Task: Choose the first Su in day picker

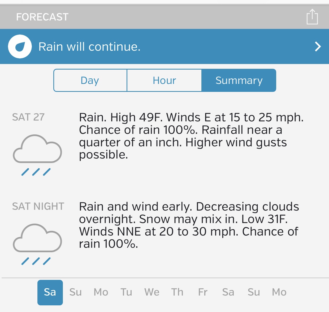Action: coord(75,292)
